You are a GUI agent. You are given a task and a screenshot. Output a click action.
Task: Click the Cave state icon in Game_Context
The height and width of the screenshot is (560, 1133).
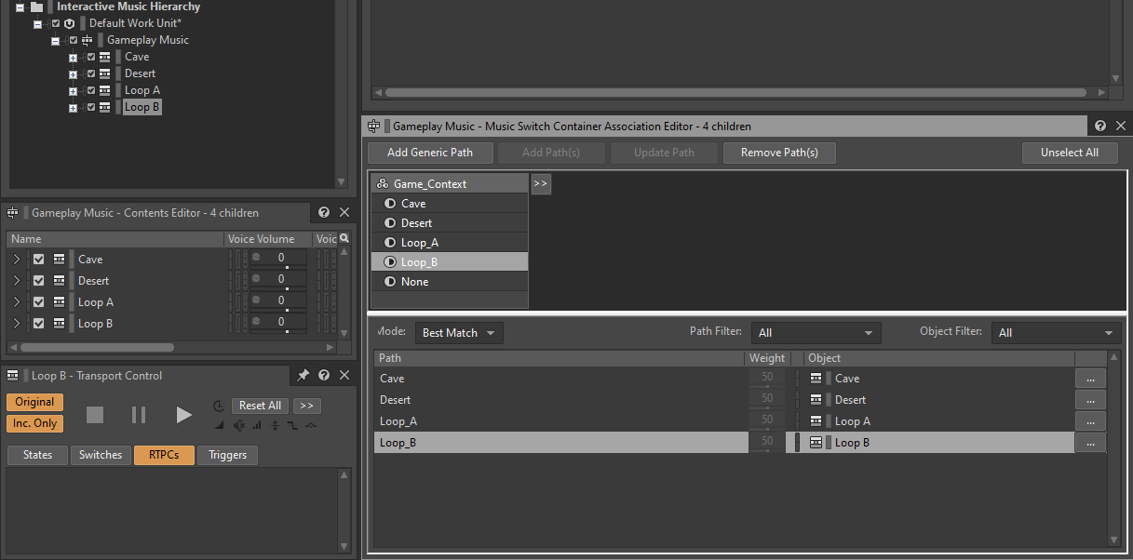[390, 204]
